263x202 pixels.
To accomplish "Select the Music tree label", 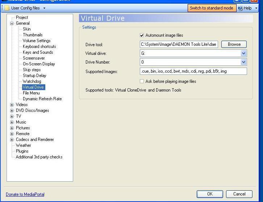I will point(21,122).
